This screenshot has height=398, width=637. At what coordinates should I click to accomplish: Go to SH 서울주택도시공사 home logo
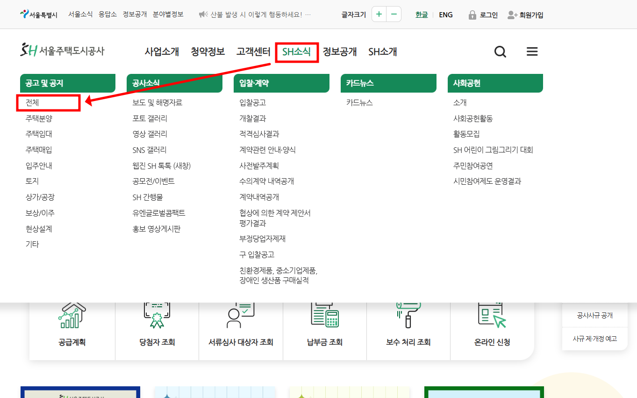(x=62, y=51)
